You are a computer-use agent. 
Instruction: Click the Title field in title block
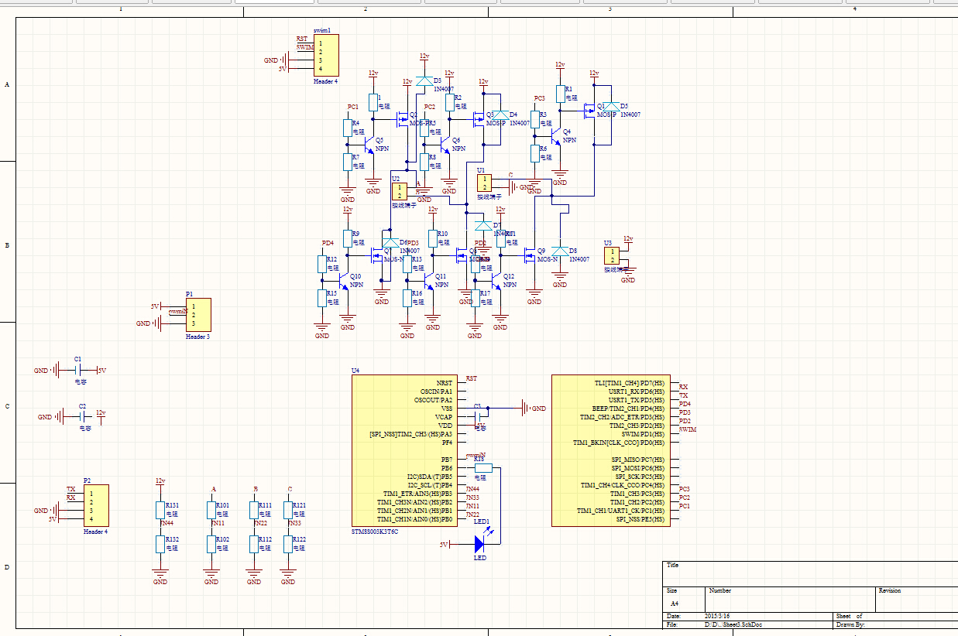(810, 573)
